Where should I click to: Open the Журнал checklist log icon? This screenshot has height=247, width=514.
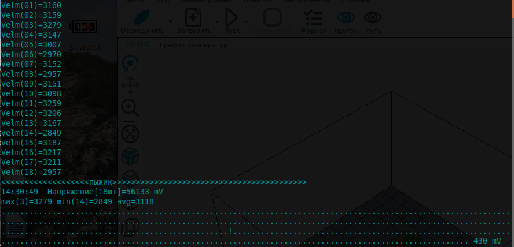(x=313, y=18)
